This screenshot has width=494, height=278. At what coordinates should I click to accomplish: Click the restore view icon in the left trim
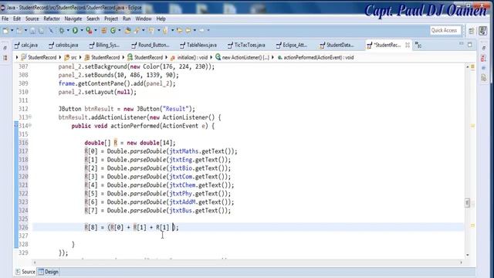[5, 48]
